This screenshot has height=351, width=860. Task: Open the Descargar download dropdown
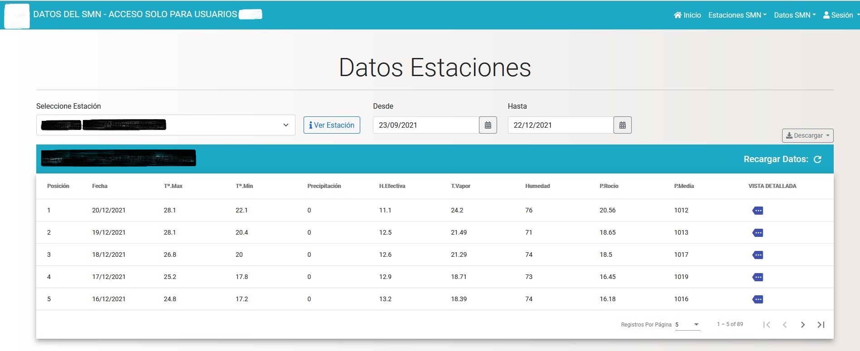pyautogui.click(x=807, y=135)
